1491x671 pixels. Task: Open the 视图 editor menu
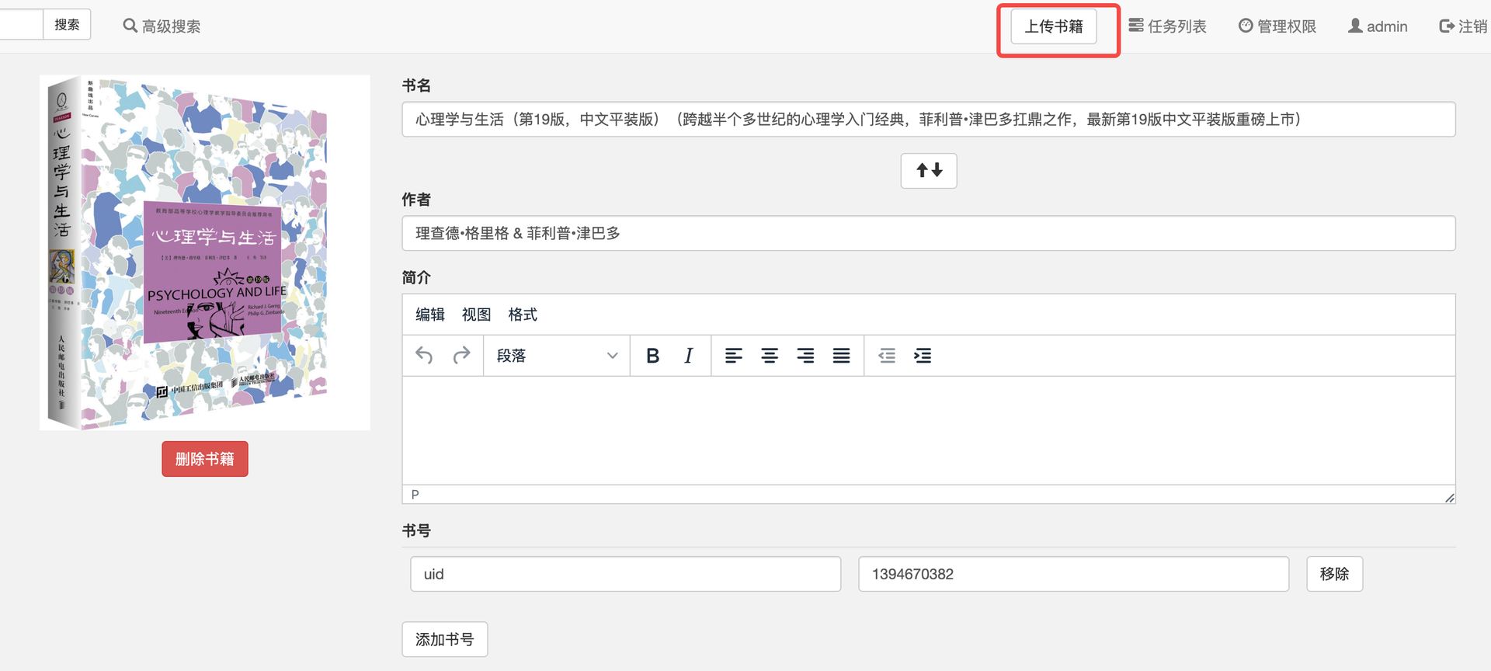pos(476,315)
